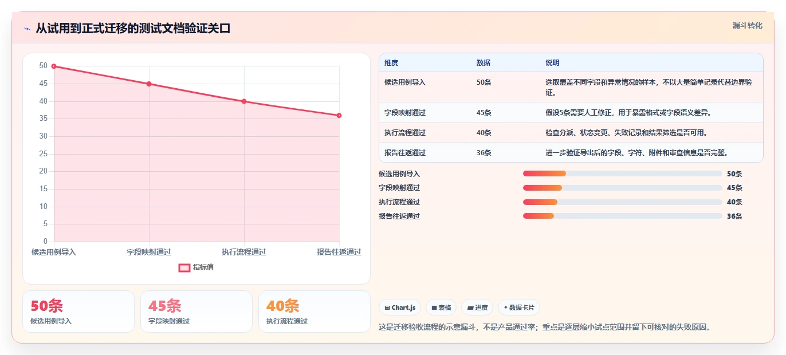Click the 候选用例导入 progress row label

tap(399, 174)
